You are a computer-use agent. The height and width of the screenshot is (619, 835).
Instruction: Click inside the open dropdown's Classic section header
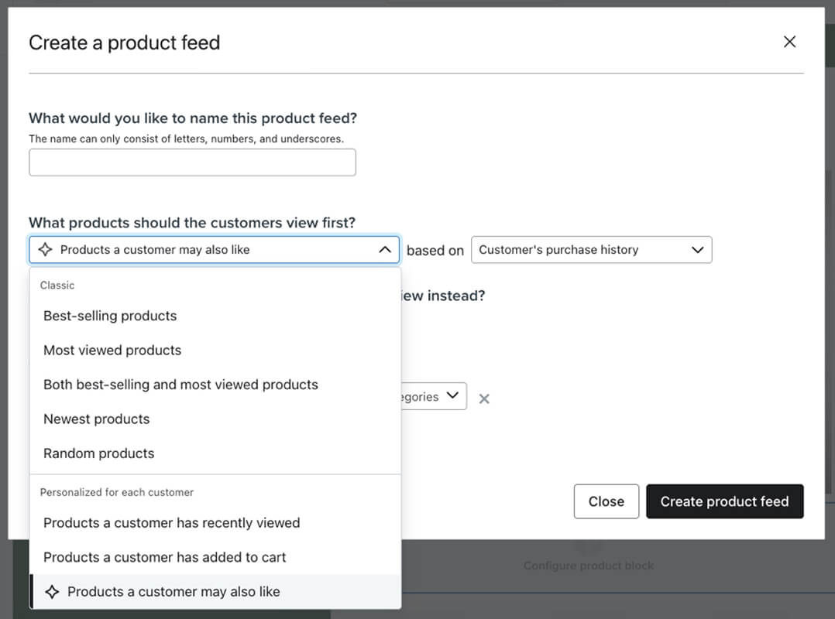point(57,285)
